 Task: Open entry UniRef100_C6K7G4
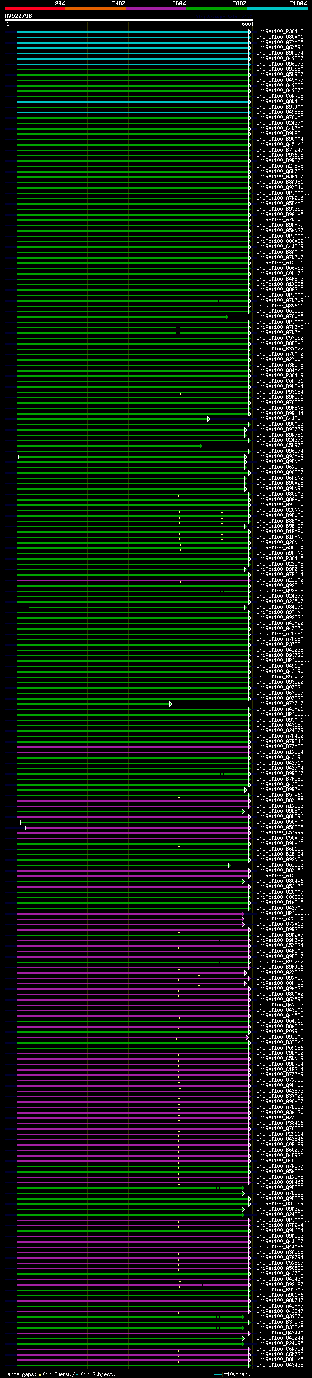279,1349
